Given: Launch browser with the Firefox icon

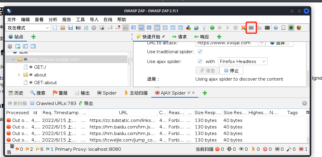Looking at the screenshot, I should (299, 28).
